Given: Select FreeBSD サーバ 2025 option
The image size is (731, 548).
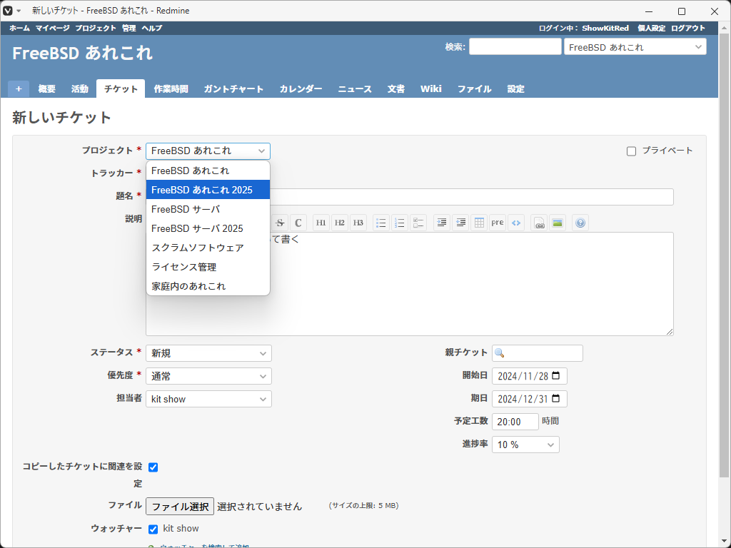Looking at the screenshot, I should tap(208, 228).
